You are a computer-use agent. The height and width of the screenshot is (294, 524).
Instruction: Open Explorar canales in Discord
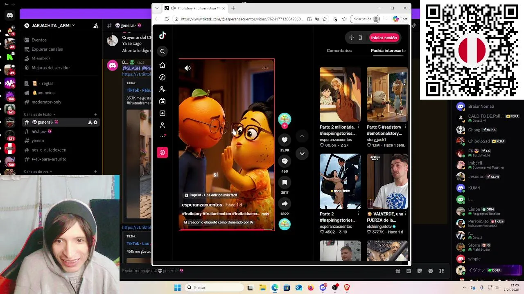click(x=47, y=49)
